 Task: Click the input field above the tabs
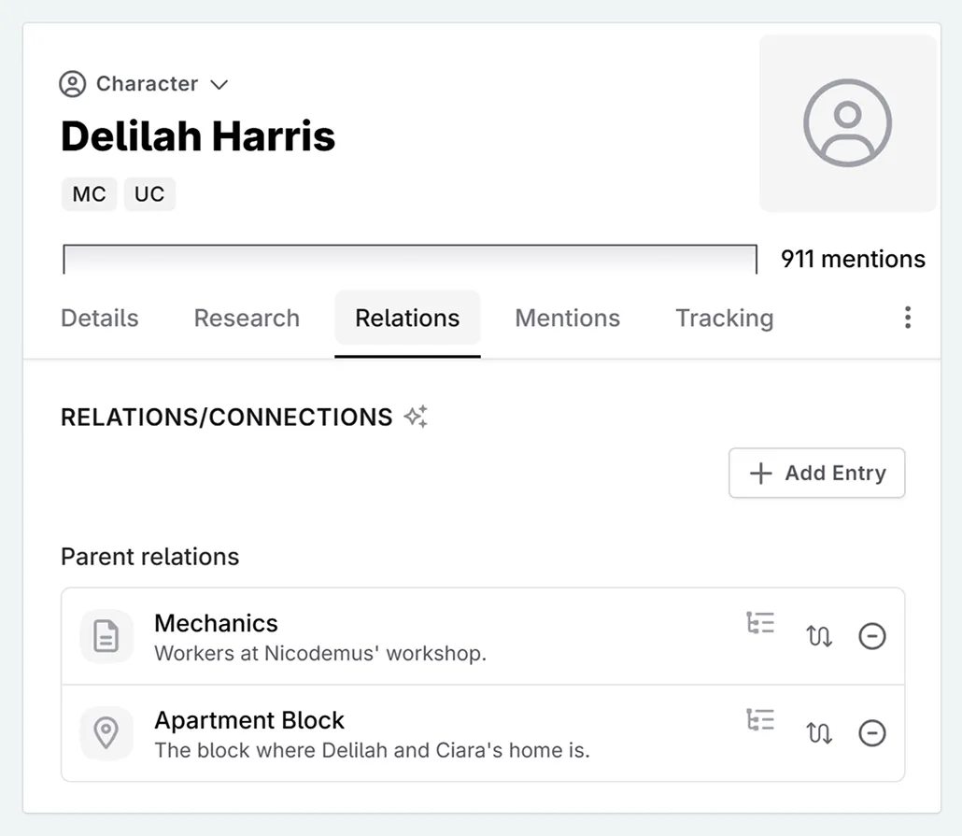tap(409, 259)
